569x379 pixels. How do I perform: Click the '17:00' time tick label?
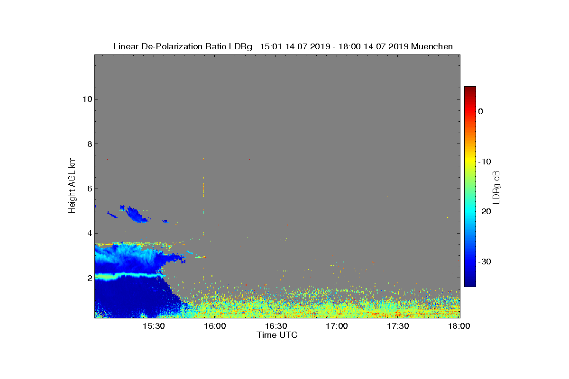tap(337, 326)
